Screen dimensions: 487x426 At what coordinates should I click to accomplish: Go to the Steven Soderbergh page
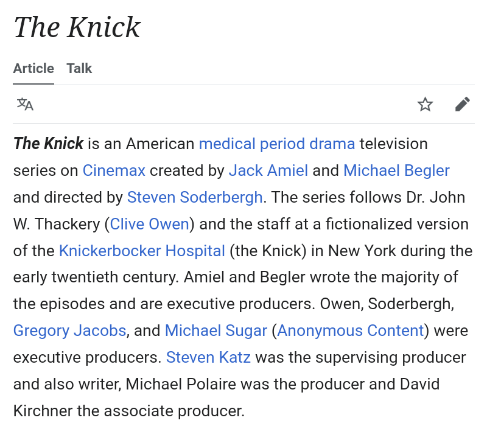tap(195, 197)
